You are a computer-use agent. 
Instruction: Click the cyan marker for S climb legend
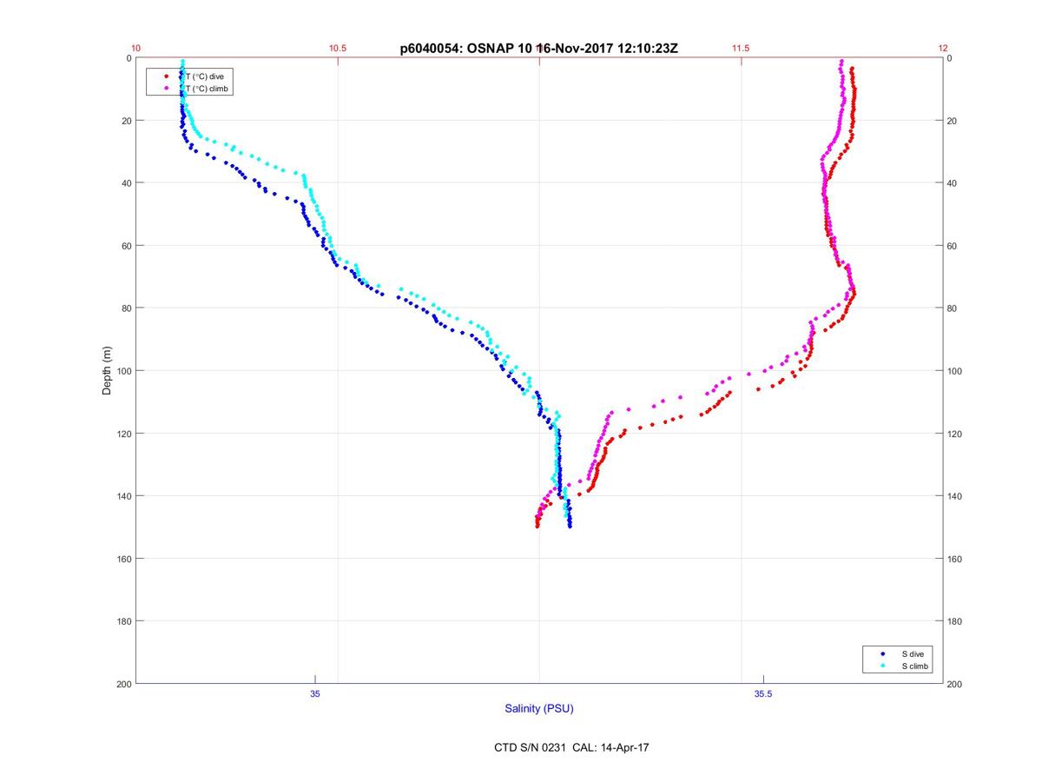click(x=882, y=666)
